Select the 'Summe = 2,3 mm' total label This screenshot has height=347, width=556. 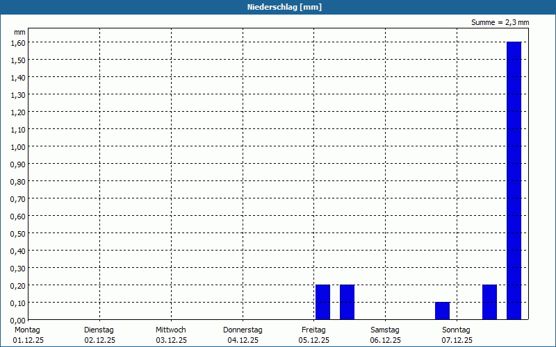pyautogui.click(x=500, y=22)
